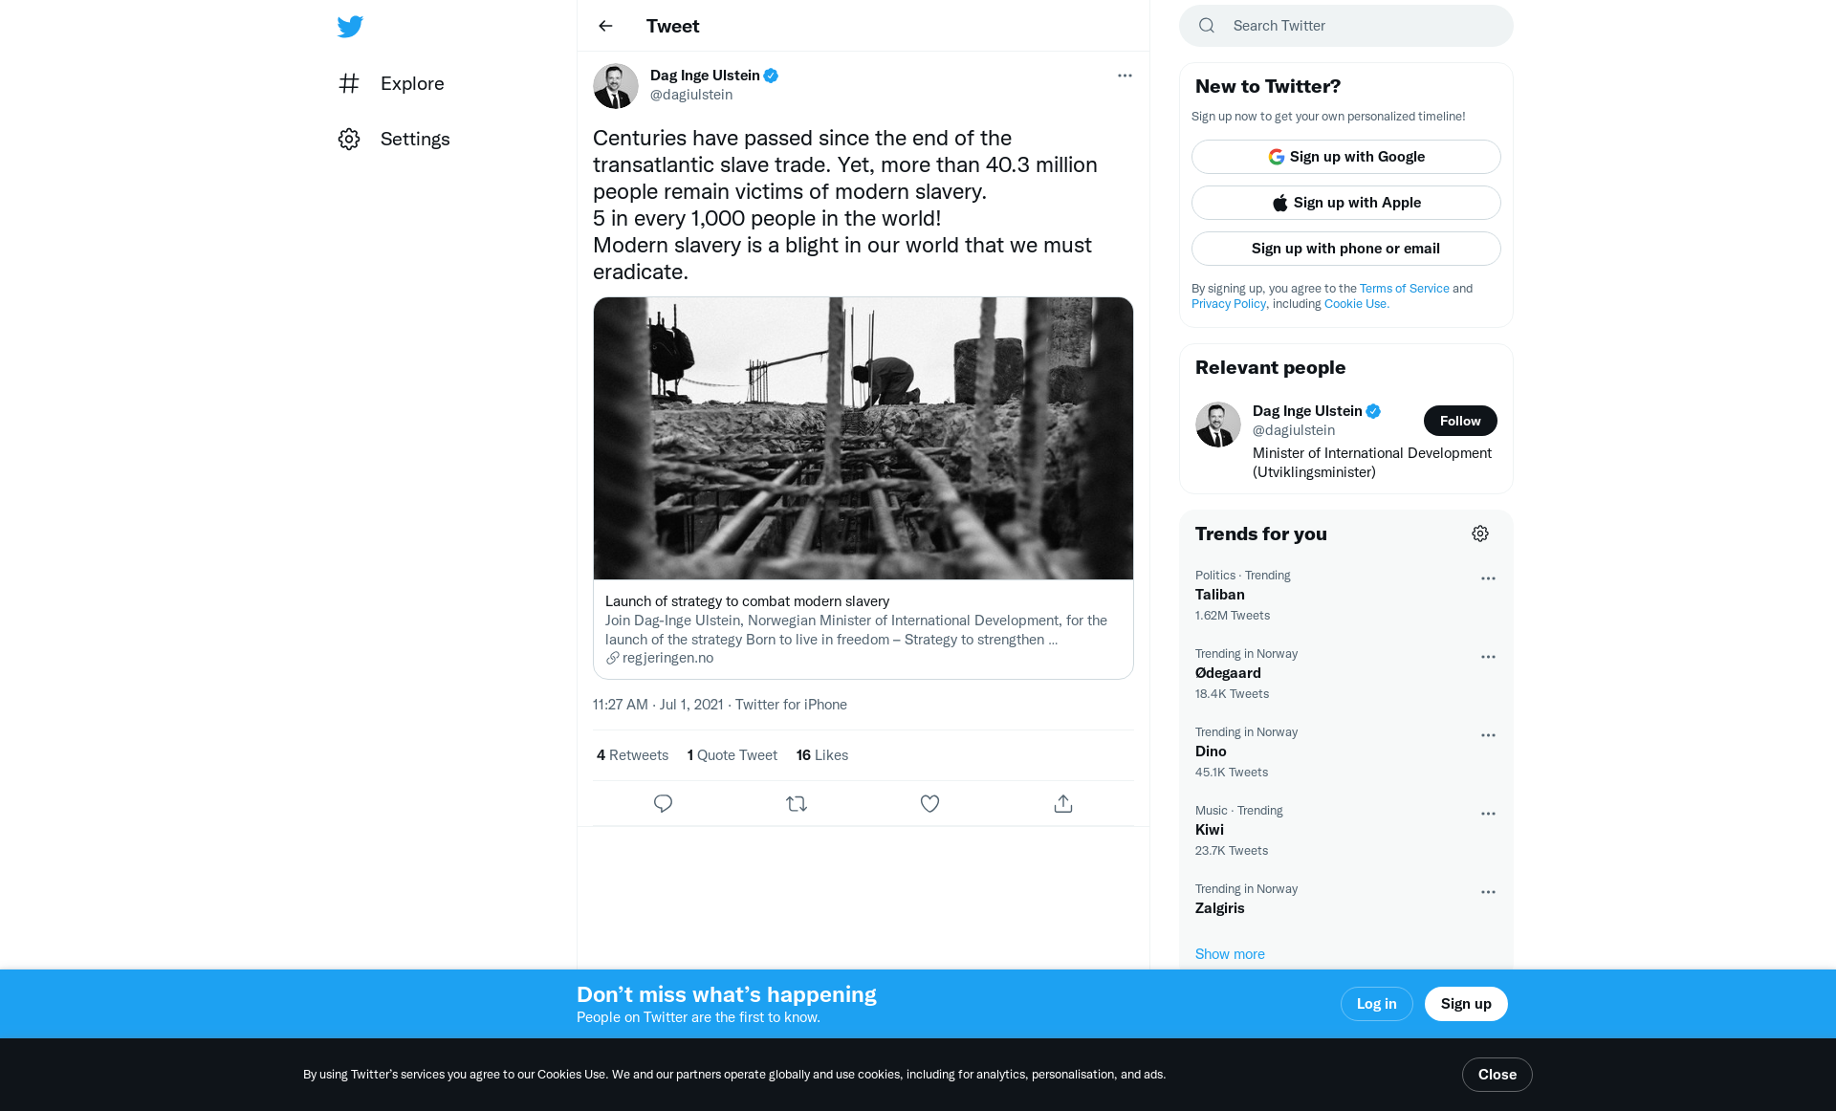
Task: Close the cookie notice banner
Action: pos(1497,1075)
